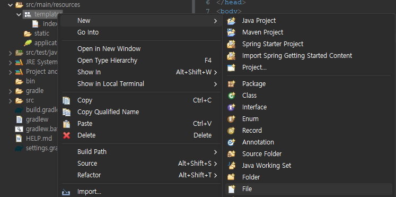Click the Import Spring Getting Started Content icon
The width and height of the screenshot is (396, 197).
coord(231,56)
